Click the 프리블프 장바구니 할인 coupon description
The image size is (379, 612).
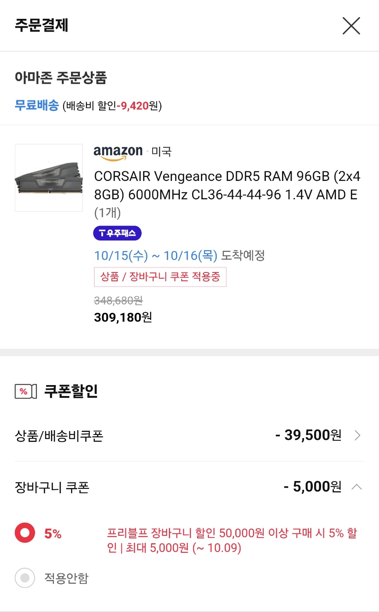point(232,541)
